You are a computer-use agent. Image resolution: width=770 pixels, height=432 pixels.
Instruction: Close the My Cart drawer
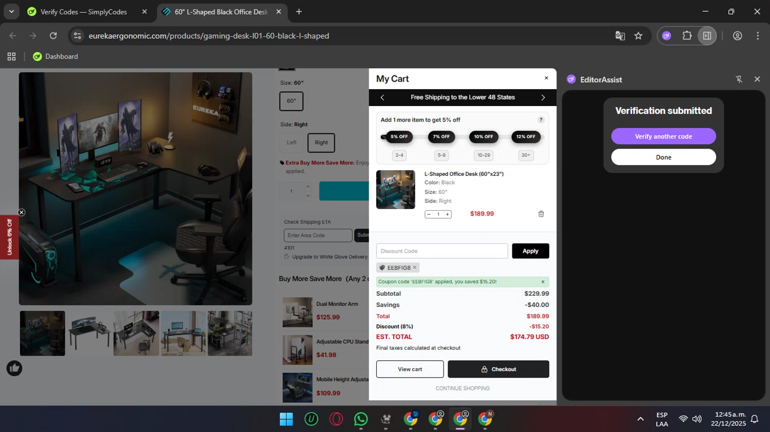546,78
